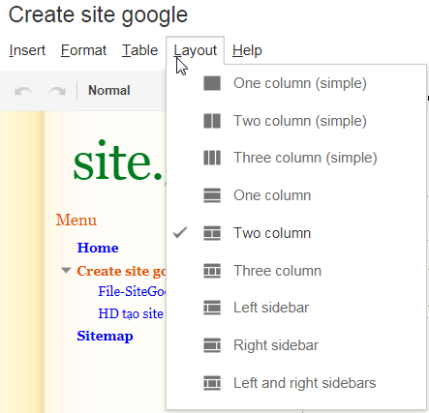Open the HD tạo site subpage link
Viewport: 429px width, 413px height.
click(x=131, y=313)
